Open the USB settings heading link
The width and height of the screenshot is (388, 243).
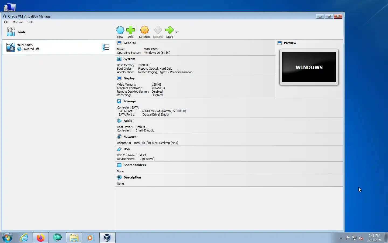pyautogui.click(x=127, y=149)
